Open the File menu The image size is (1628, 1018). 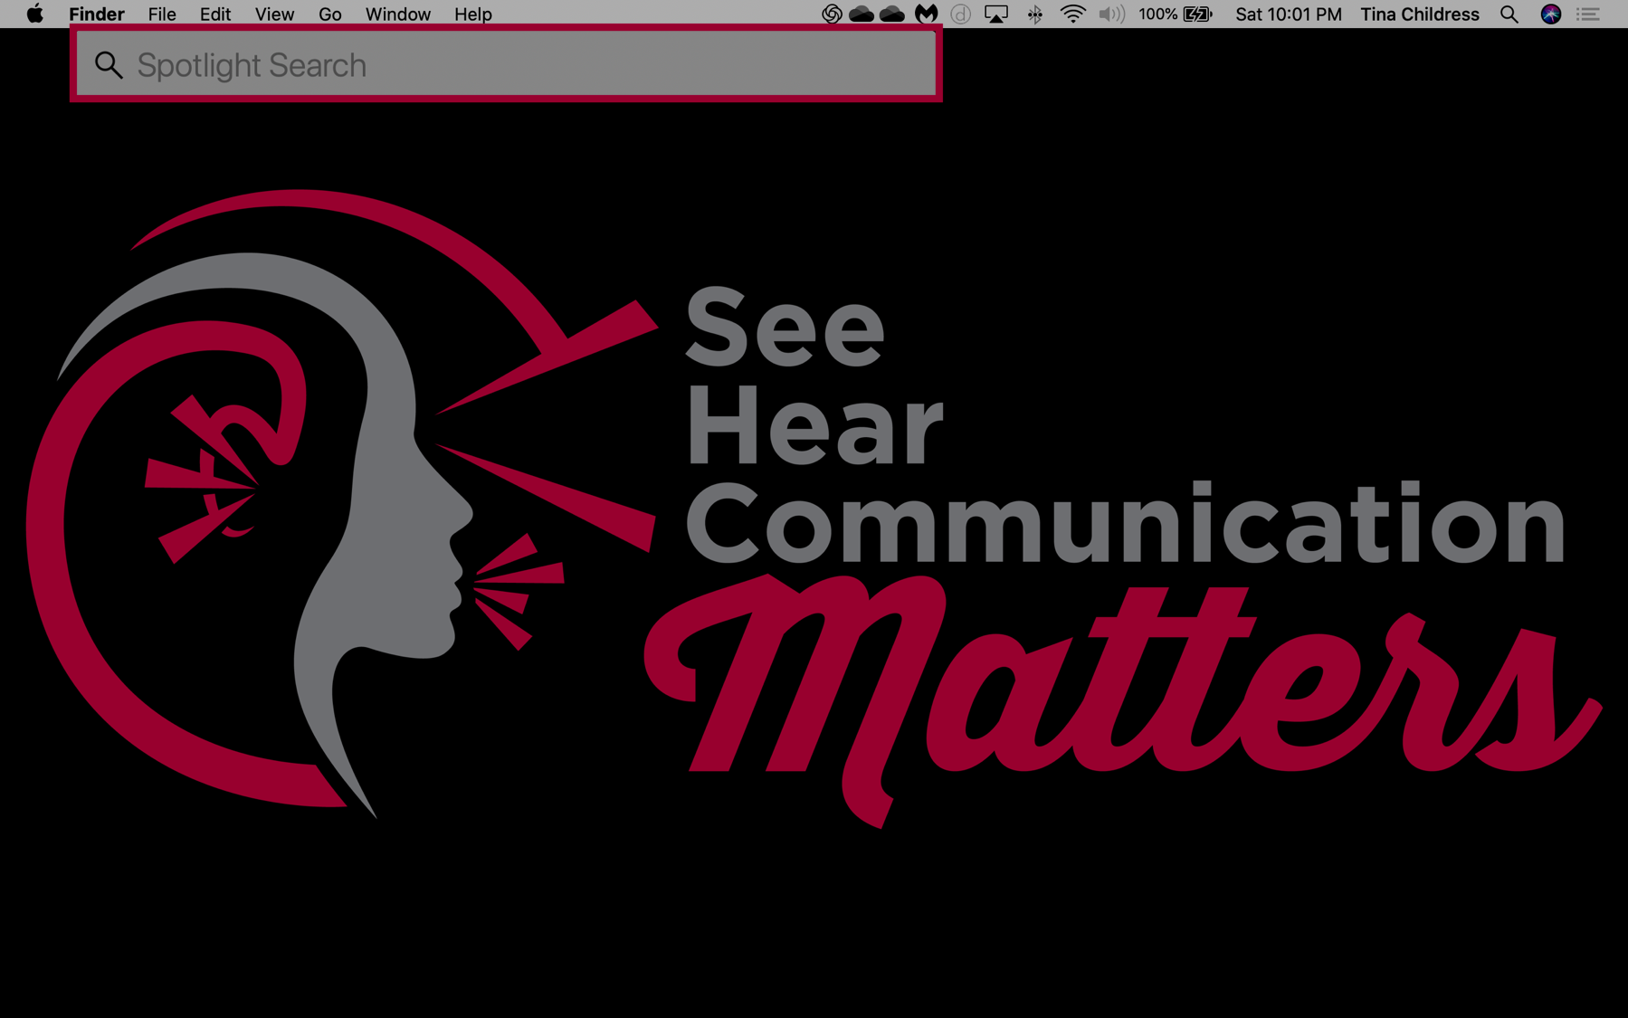click(162, 14)
